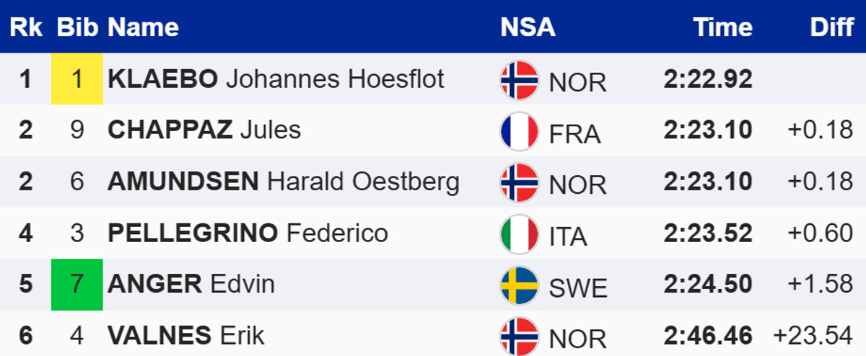
Task: Click the France flag icon
Action: point(519,132)
